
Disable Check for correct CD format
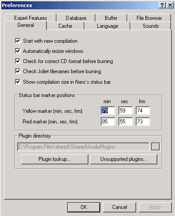18,61
